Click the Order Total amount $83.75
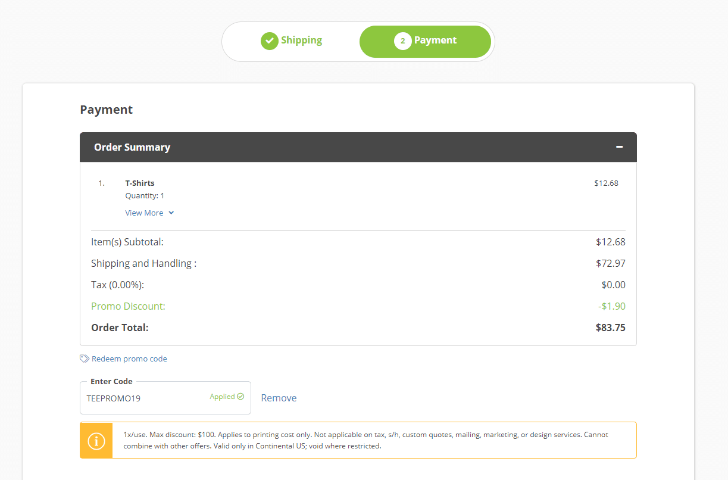This screenshot has height=480, width=728. pyautogui.click(x=610, y=328)
